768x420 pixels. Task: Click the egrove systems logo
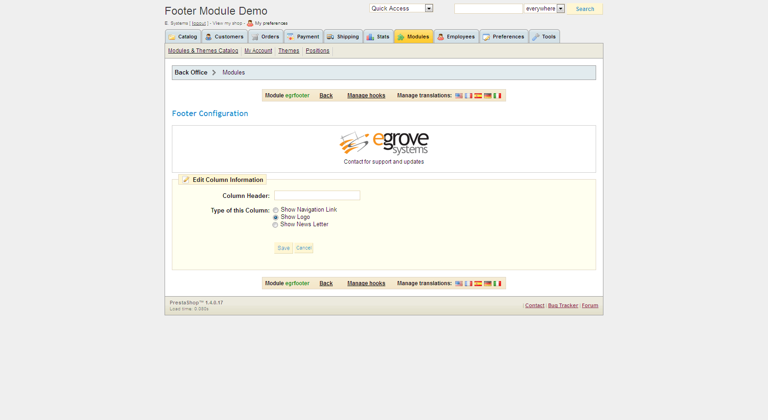pos(384,143)
